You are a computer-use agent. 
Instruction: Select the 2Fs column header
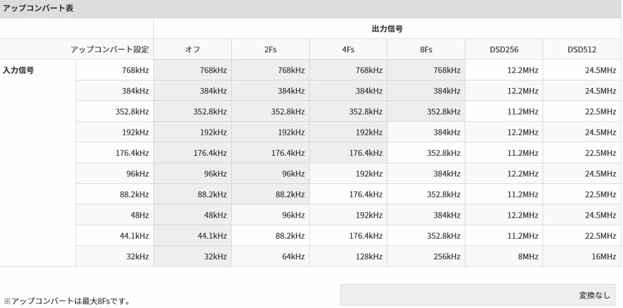coord(270,49)
